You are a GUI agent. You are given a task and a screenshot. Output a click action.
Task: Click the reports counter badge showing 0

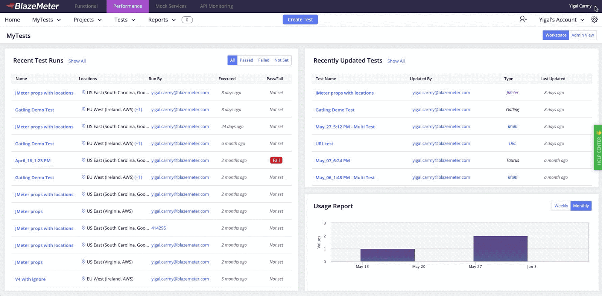coord(187,20)
